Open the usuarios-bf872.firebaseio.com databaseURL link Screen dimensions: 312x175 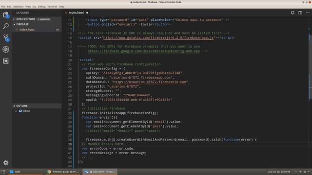coord(150,82)
